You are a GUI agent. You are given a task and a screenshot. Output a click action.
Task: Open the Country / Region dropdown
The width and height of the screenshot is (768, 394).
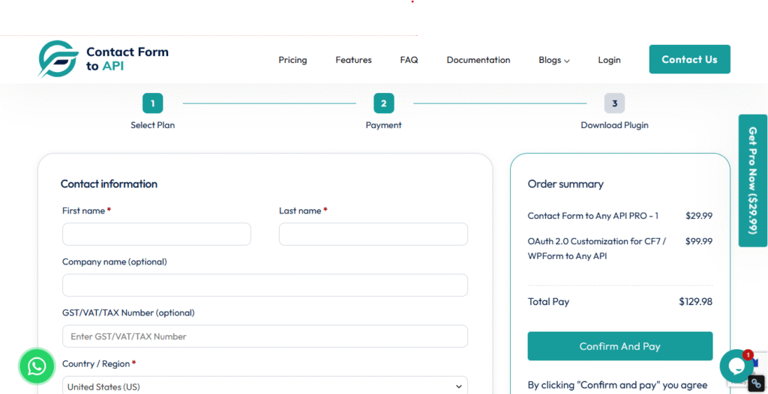pos(265,387)
